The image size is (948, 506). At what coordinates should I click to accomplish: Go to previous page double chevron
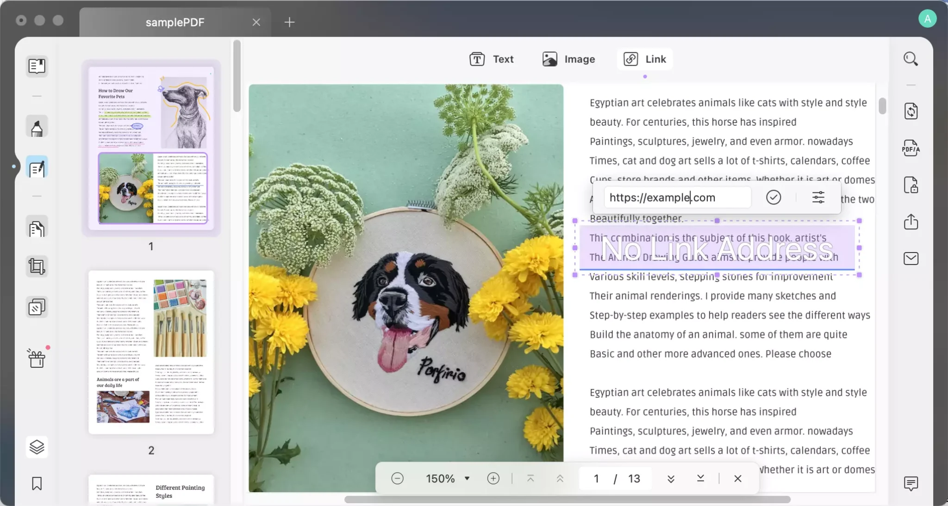560,478
